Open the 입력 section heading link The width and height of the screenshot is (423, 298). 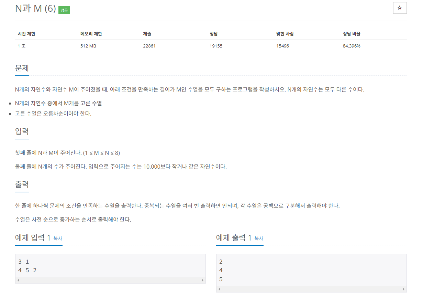pyautogui.click(x=22, y=131)
